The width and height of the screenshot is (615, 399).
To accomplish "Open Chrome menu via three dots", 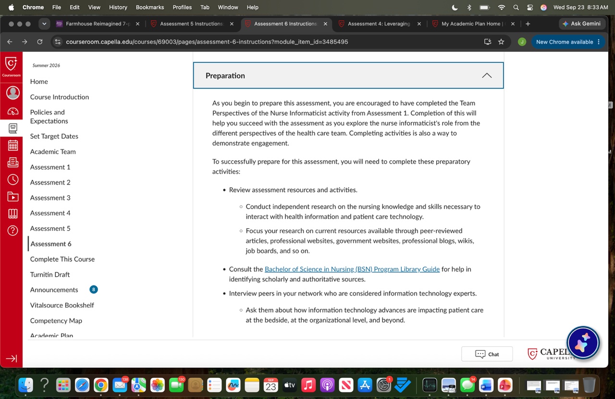I will (x=599, y=42).
